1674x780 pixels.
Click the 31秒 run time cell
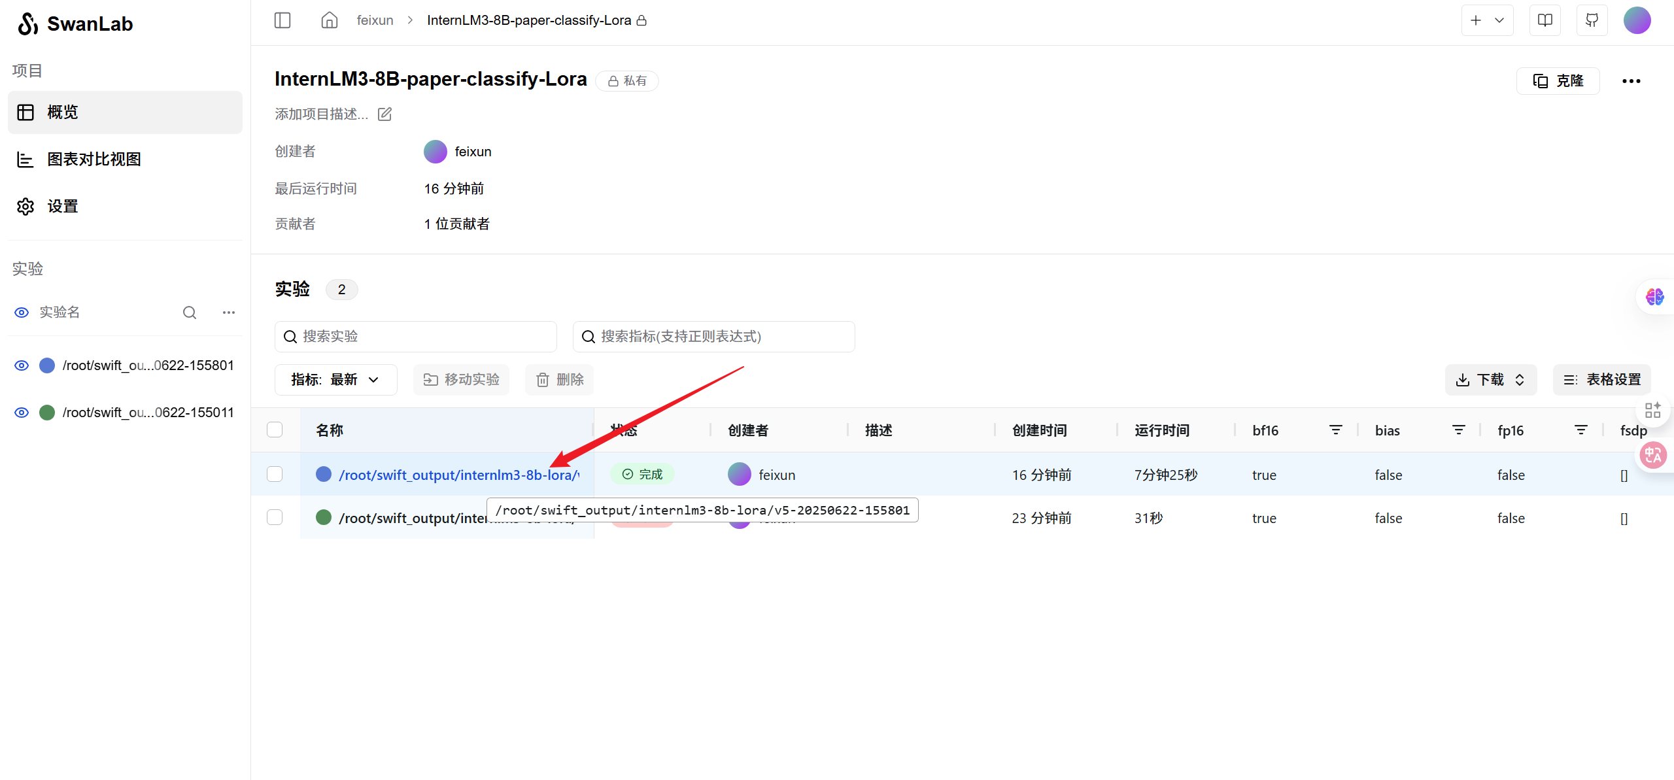coord(1149,518)
